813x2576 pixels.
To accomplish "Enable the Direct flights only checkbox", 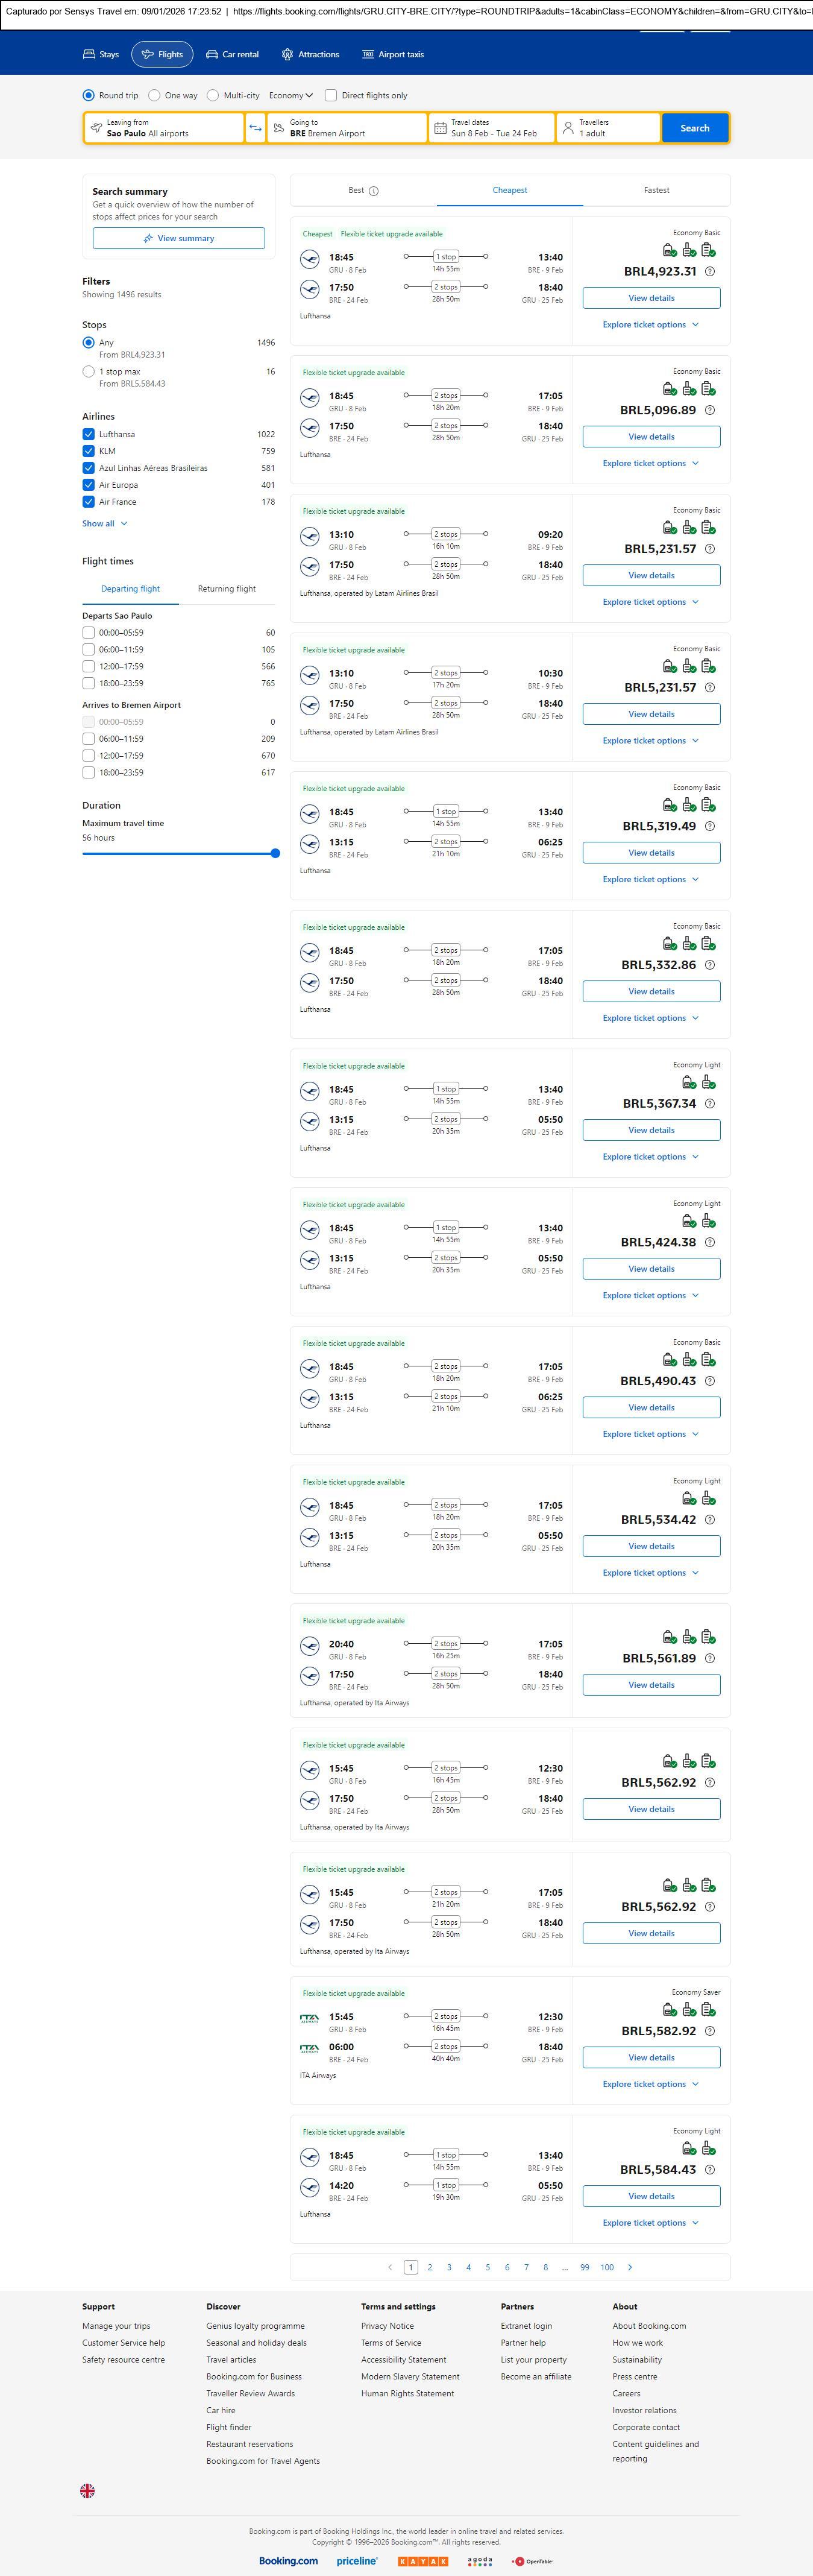I will (x=331, y=96).
